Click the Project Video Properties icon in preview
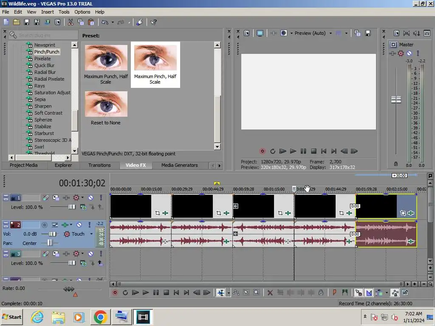This screenshot has width=435, height=326. click(247, 33)
